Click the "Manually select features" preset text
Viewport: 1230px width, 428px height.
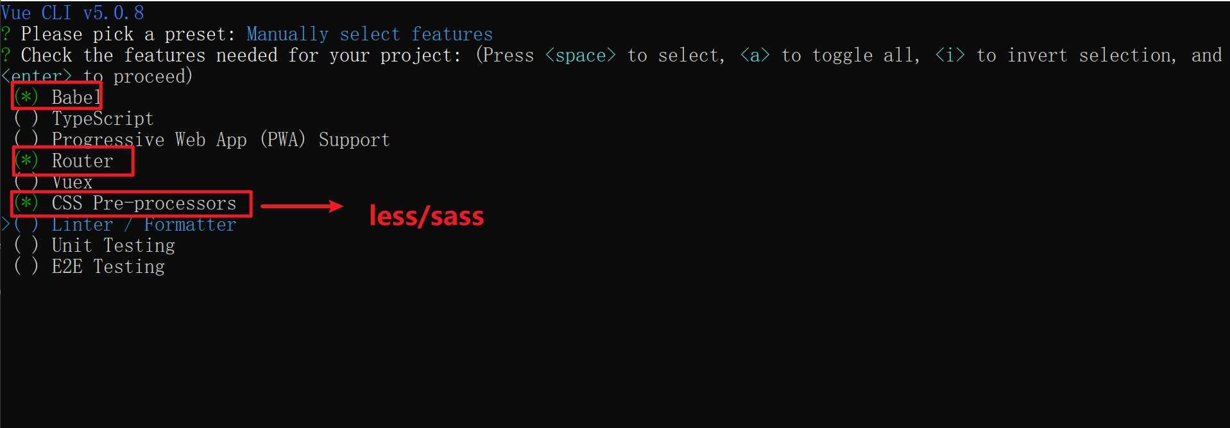370,34
